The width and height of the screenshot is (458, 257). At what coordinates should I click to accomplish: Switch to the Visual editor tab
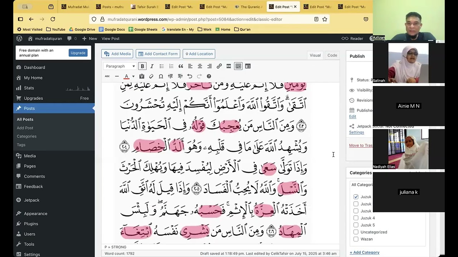[315, 55]
